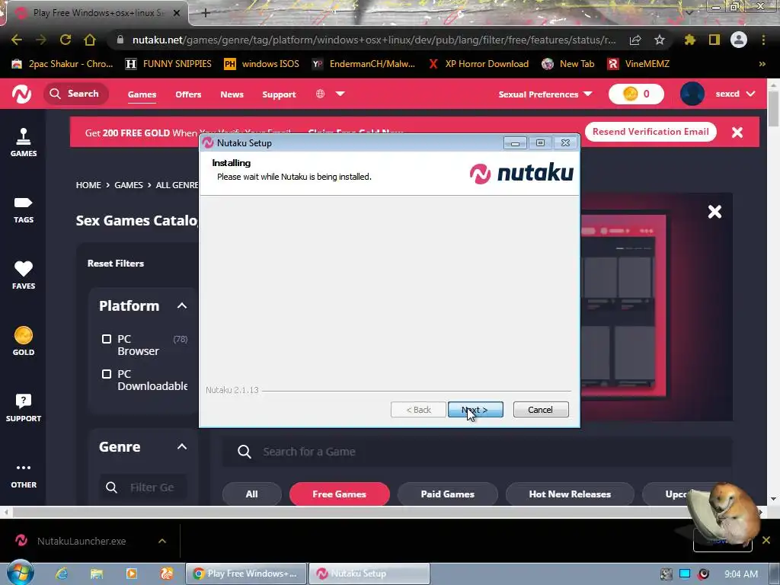Go back with browser back arrow
This screenshot has height=585, width=780.
pyautogui.click(x=17, y=40)
